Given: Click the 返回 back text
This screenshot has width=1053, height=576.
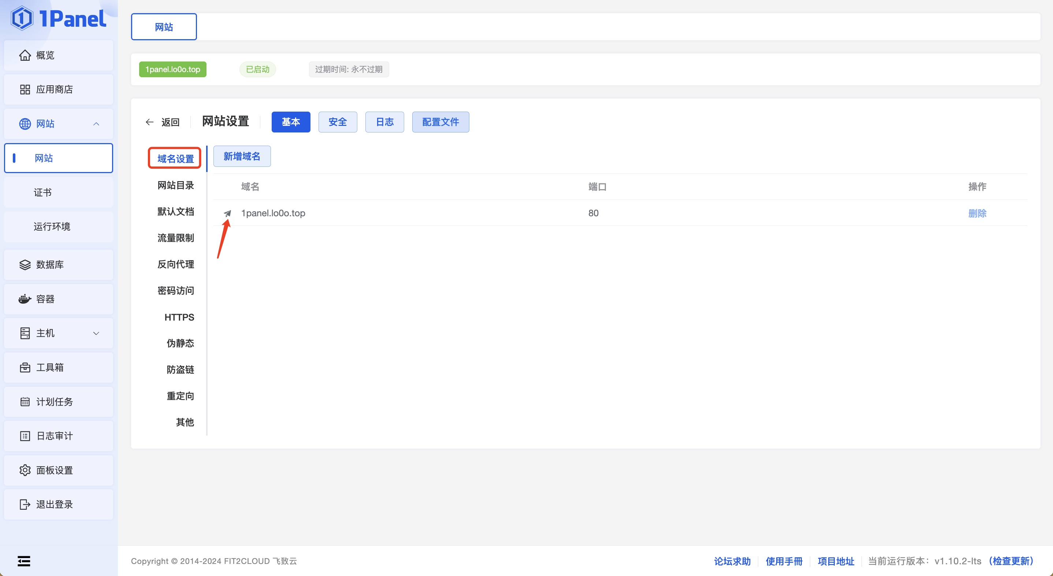Looking at the screenshot, I should pos(171,122).
